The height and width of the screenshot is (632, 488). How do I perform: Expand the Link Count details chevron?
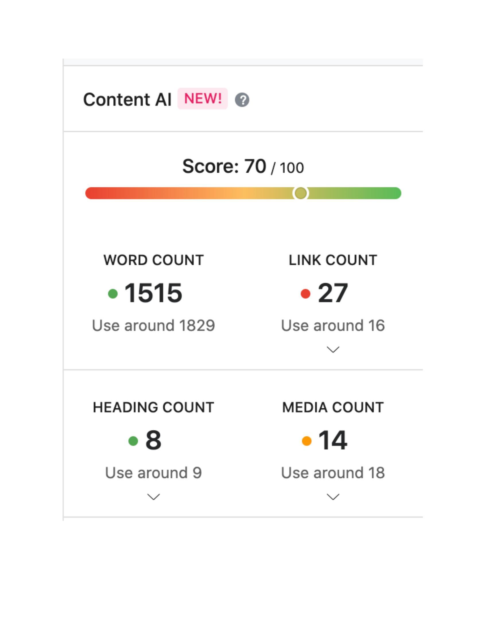(333, 350)
